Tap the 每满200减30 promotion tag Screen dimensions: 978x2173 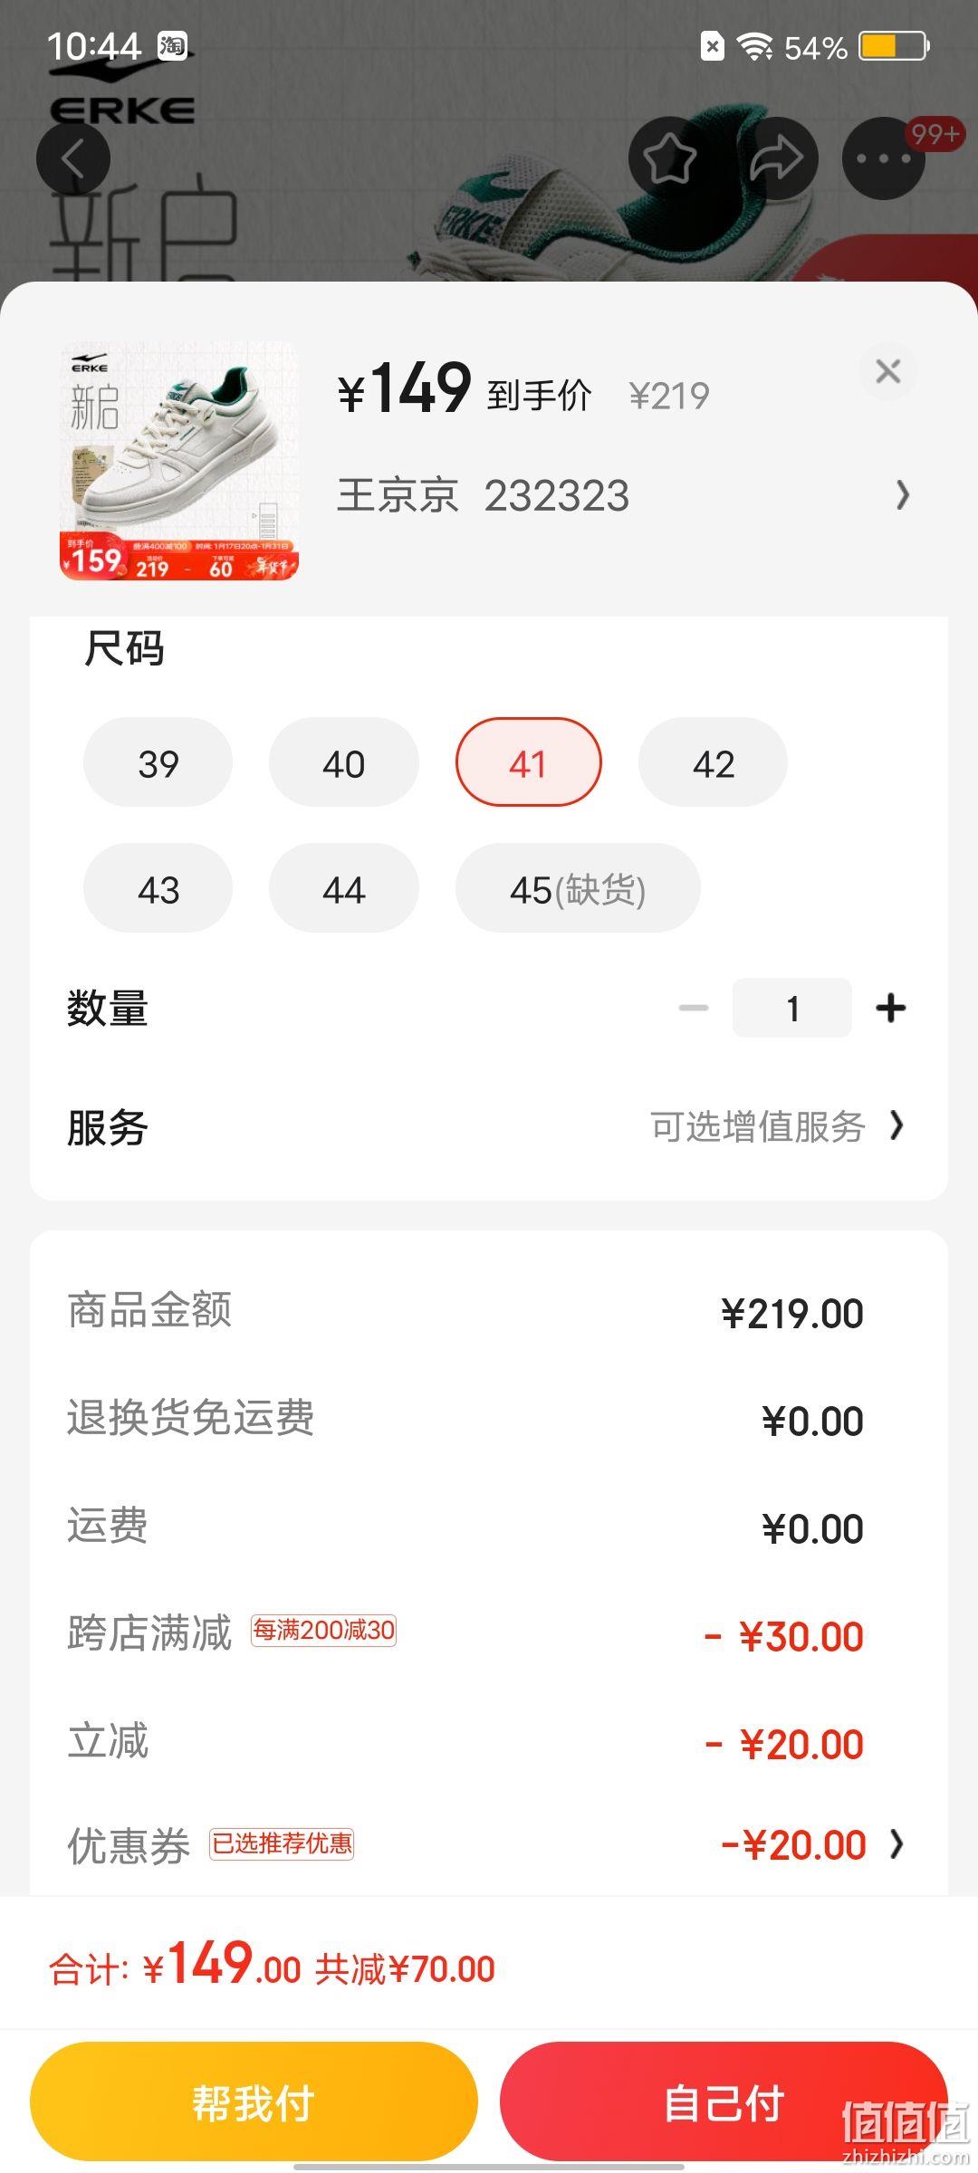click(324, 1631)
